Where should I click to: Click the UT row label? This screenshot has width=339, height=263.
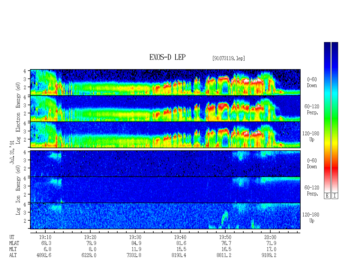pos(12,237)
